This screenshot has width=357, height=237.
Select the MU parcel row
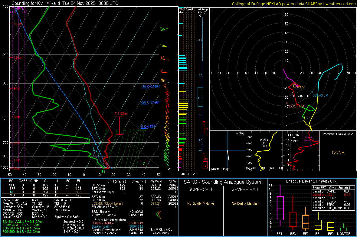point(46,195)
